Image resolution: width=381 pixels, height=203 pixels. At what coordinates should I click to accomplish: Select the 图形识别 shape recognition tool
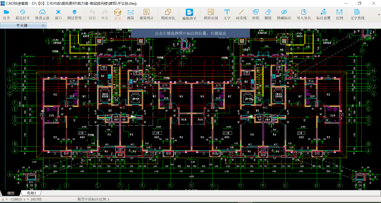click(211, 14)
